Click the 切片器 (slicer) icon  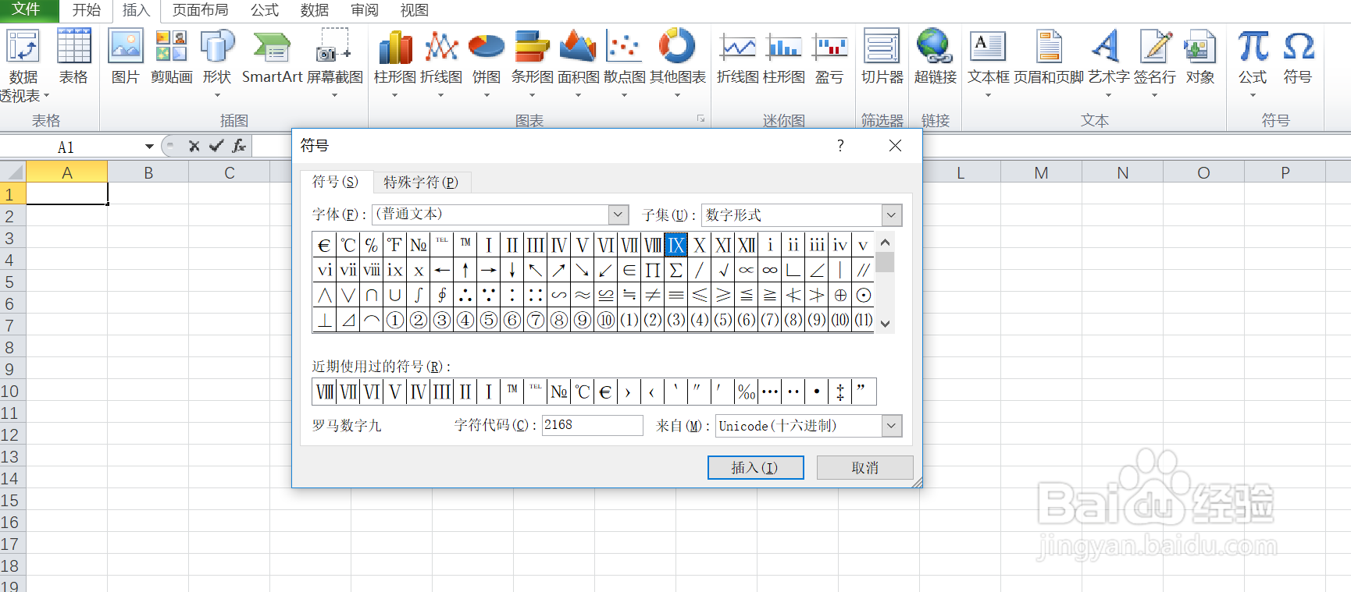click(x=882, y=47)
